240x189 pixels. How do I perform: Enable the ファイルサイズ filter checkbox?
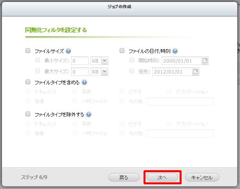point(28,51)
